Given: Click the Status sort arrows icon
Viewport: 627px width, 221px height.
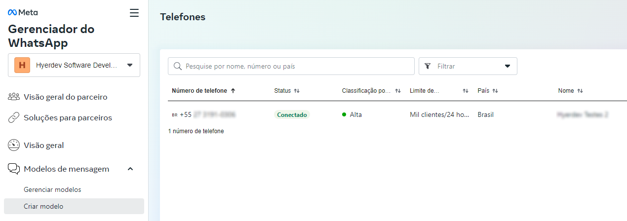Looking at the screenshot, I should pyautogui.click(x=297, y=91).
